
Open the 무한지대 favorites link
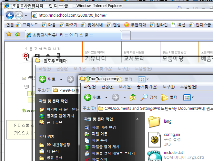[x=135, y=25]
